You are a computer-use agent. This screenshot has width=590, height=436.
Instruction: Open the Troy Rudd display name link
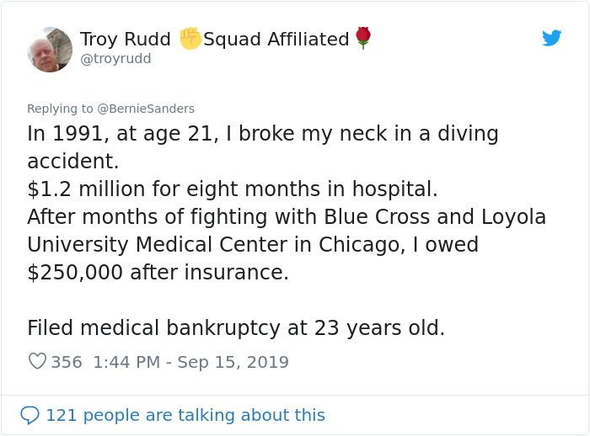click(x=125, y=40)
